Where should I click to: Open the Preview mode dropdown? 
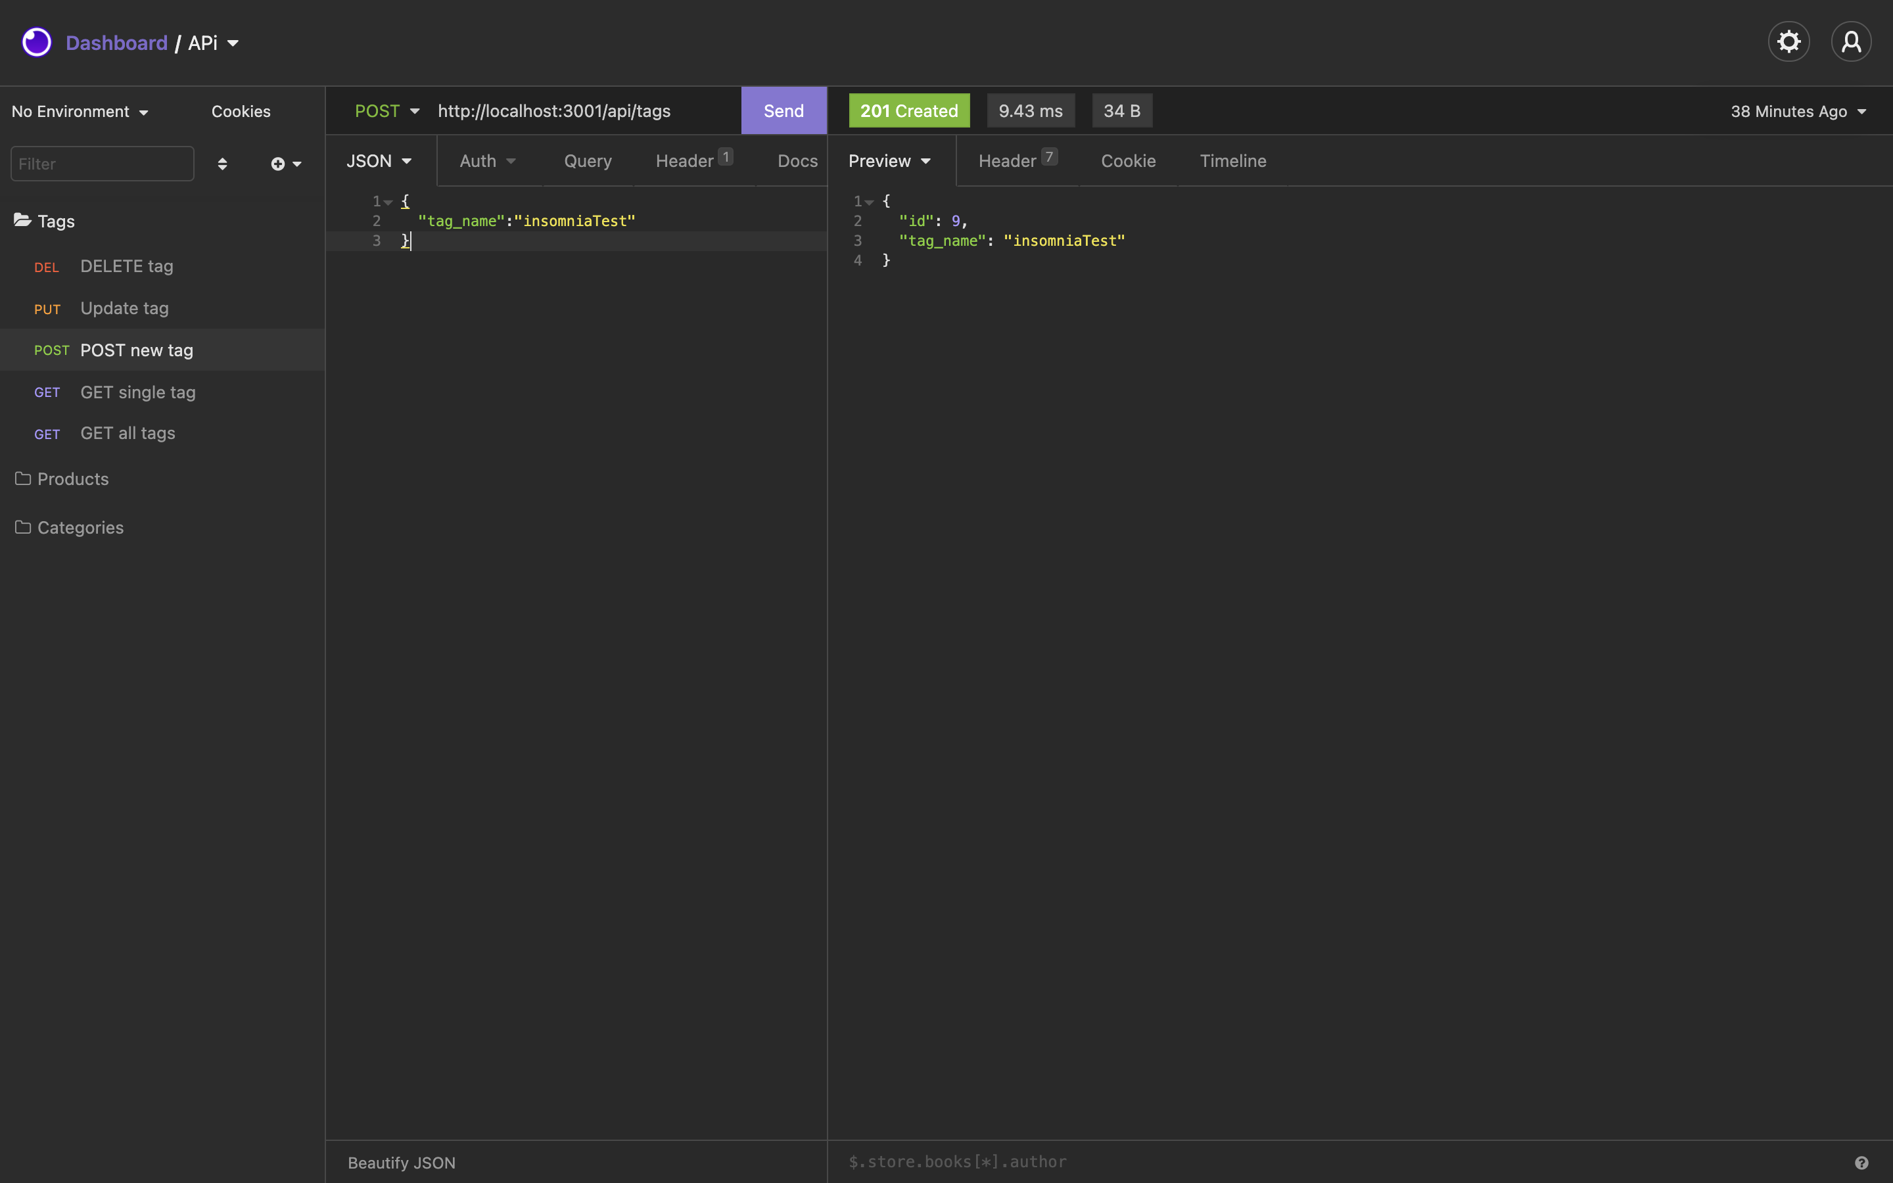coord(890,161)
